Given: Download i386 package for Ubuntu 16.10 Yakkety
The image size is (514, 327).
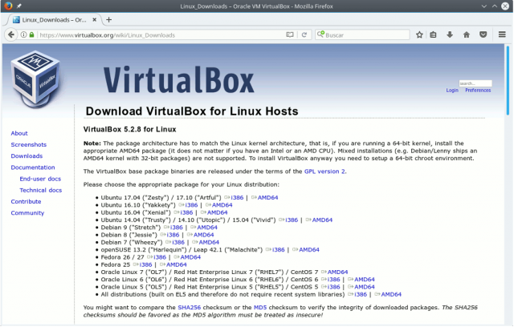Looking at the screenshot, I should (x=191, y=205).
